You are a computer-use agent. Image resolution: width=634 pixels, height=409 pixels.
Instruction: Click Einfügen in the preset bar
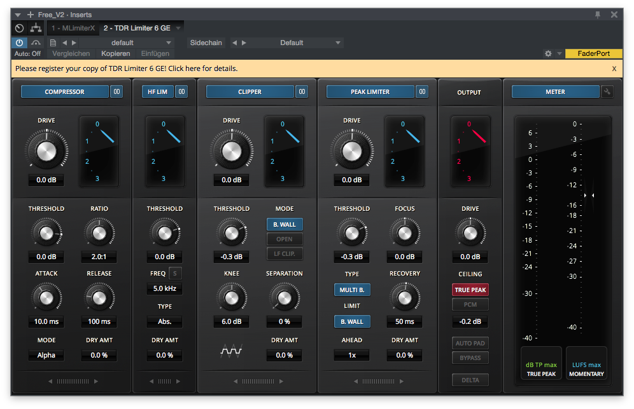(155, 53)
